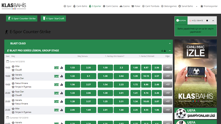Viewport: 221px width, 124px height.
Task: Switch to the Hızlı Bahis tab
Action: click(x=196, y=21)
